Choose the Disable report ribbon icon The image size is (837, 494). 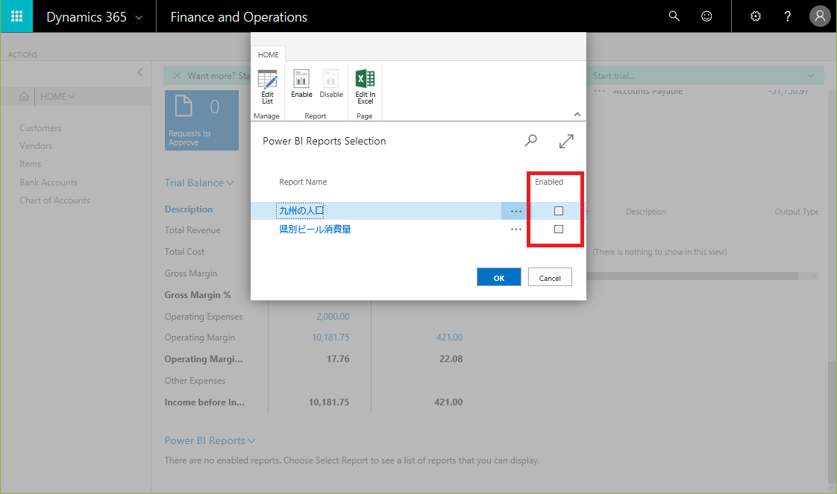click(x=331, y=83)
